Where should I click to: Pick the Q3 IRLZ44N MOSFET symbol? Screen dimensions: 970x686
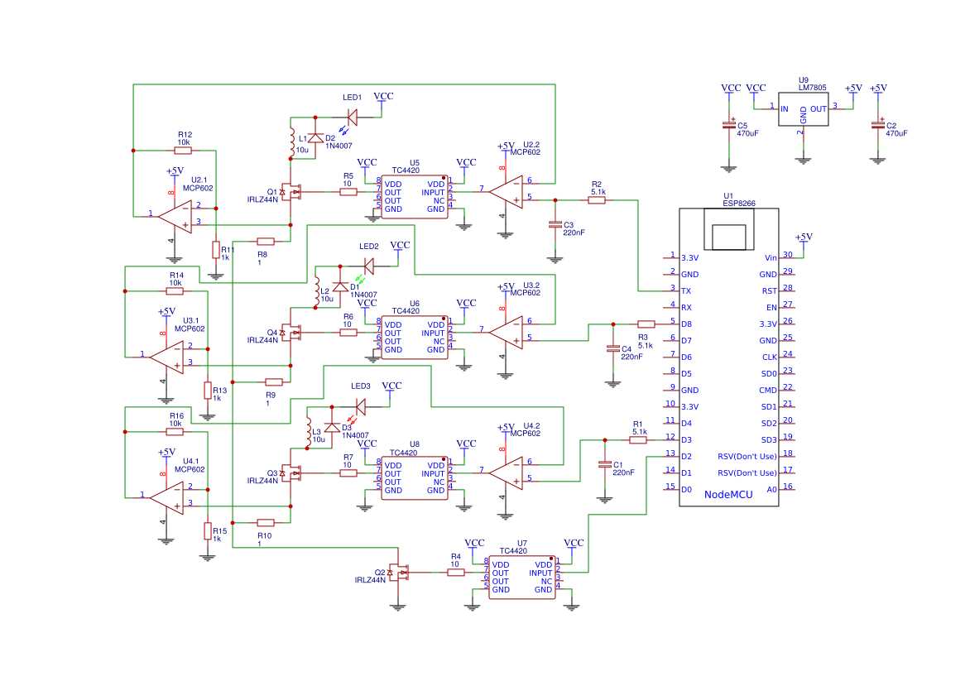pos(290,473)
